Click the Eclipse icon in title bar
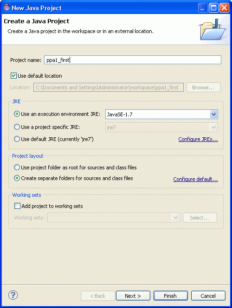Screen dimensions: 232x308 pyautogui.click(x=6, y=7)
